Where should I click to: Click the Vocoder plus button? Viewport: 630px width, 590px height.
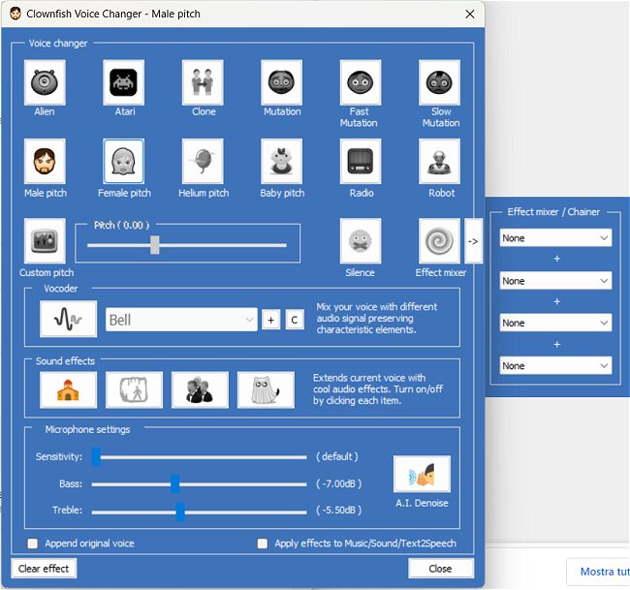[270, 320]
